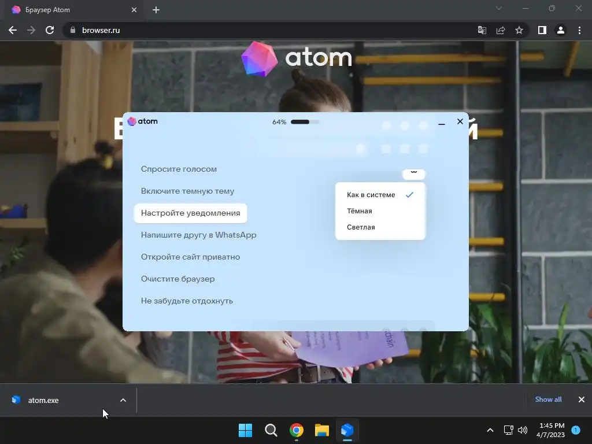
Task: Switch to the Браузер Atom tab
Action: coord(73,10)
